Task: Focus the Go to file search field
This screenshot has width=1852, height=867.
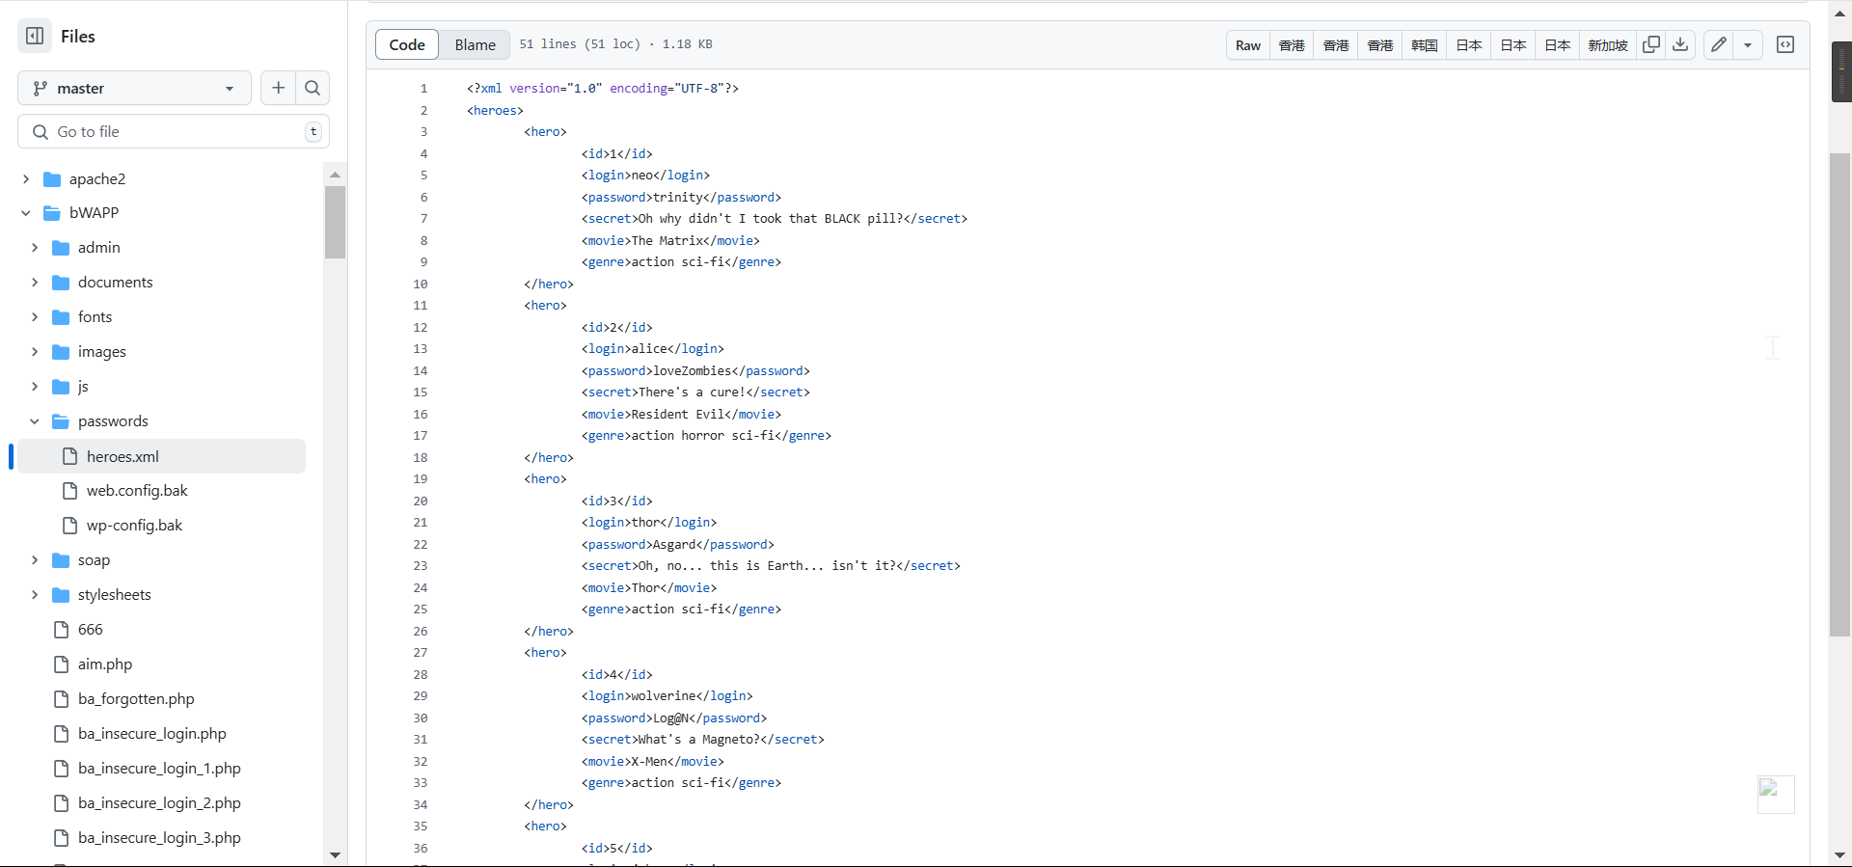Action: [x=174, y=132]
